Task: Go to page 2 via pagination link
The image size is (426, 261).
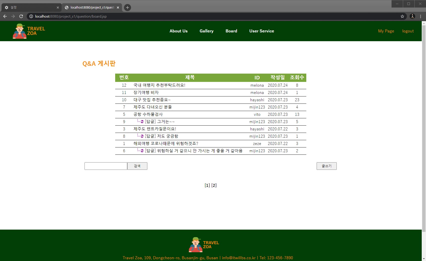Action: 214,185
